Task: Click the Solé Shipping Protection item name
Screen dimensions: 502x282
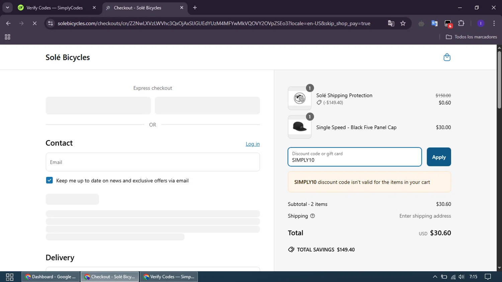Action: (344, 95)
